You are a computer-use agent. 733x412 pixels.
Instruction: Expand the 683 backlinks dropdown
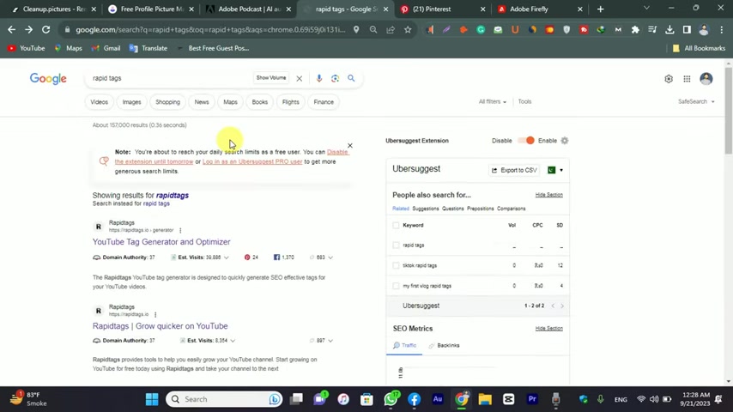click(330, 257)
